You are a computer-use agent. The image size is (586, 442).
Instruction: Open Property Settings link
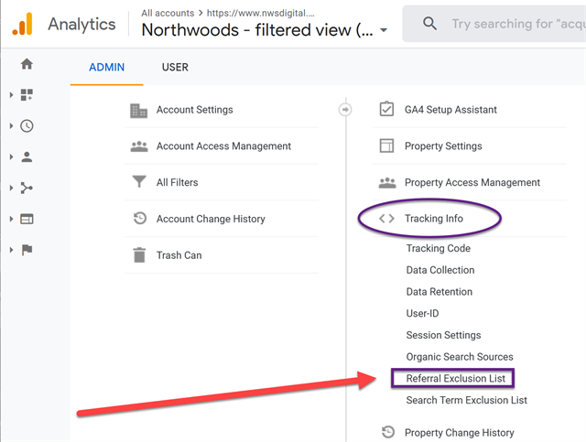[x=443, y=146]
